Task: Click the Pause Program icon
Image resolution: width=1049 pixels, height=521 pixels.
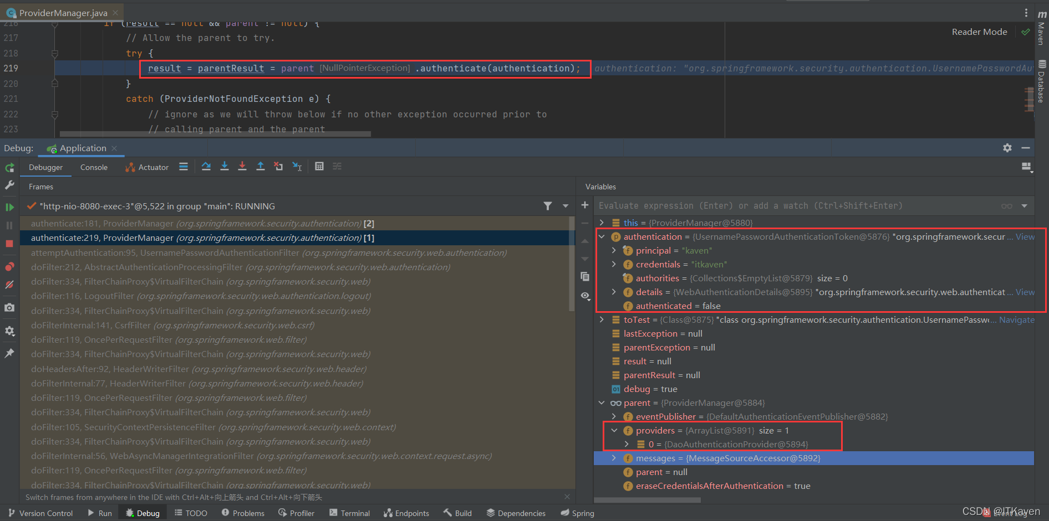Action: click(x=9, y=225)
